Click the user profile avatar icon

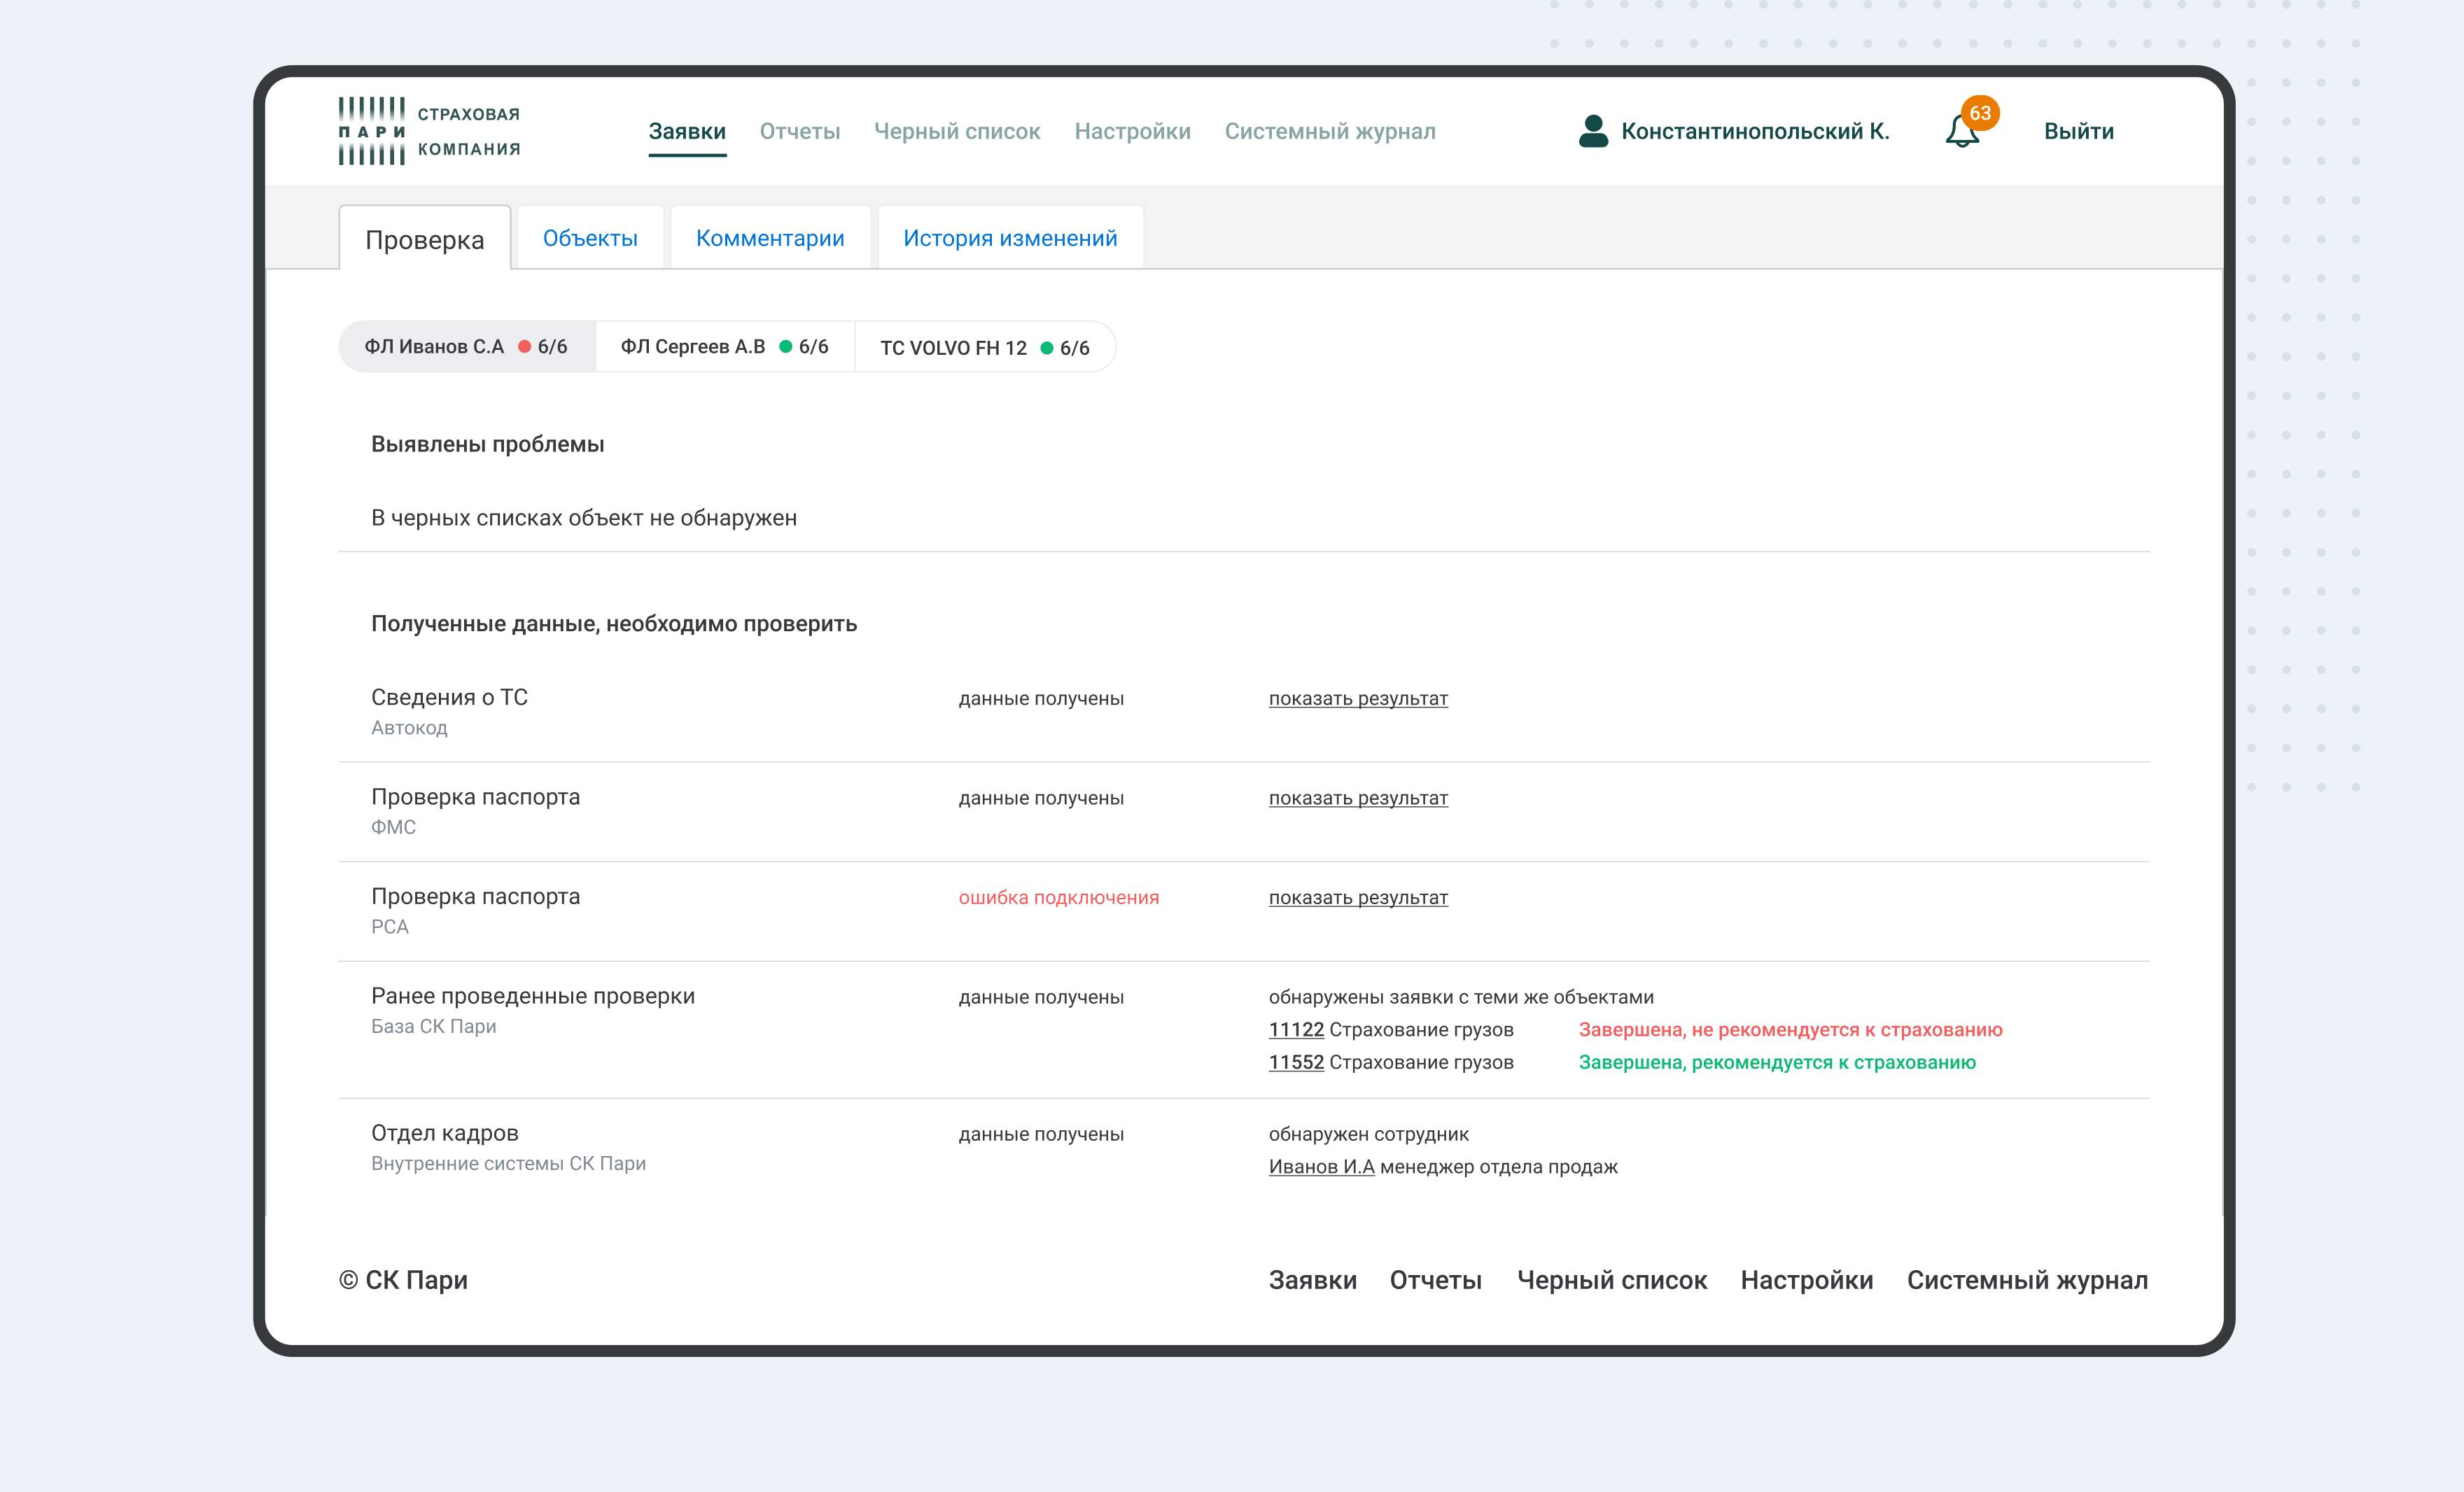[x=1593, y=131]
